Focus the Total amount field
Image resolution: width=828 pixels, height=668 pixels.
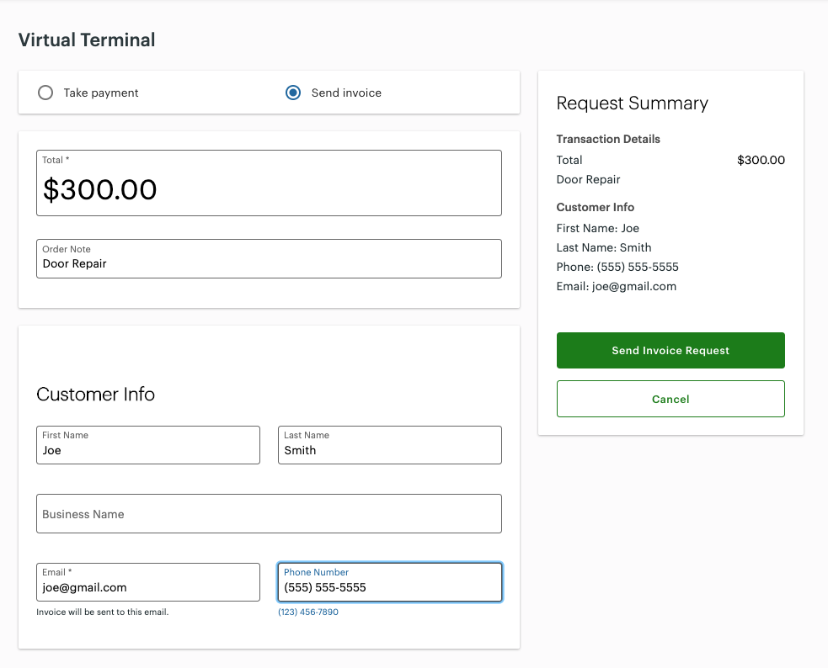(x=269, y=183)
